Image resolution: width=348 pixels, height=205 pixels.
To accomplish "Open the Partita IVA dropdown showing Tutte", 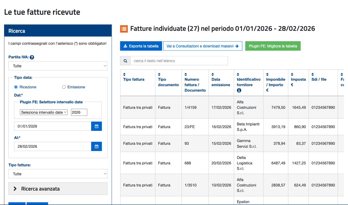I will [58, 66].
